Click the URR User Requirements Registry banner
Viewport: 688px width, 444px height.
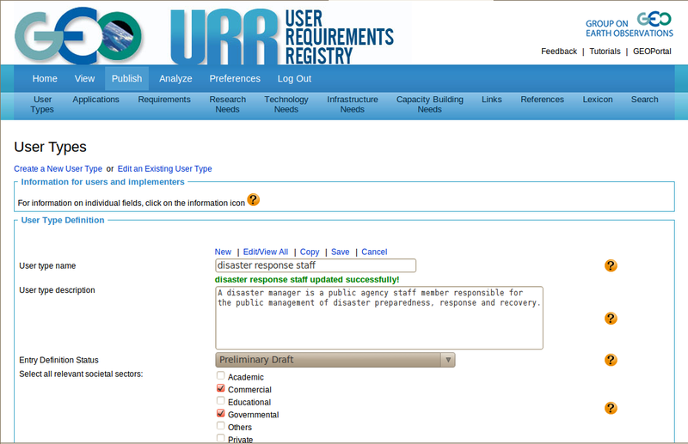coord(282,36)
